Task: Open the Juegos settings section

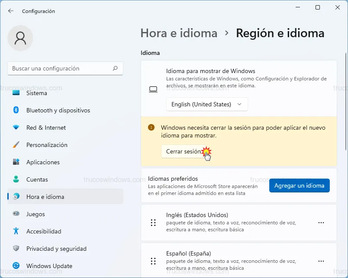Action: [35, 214]
